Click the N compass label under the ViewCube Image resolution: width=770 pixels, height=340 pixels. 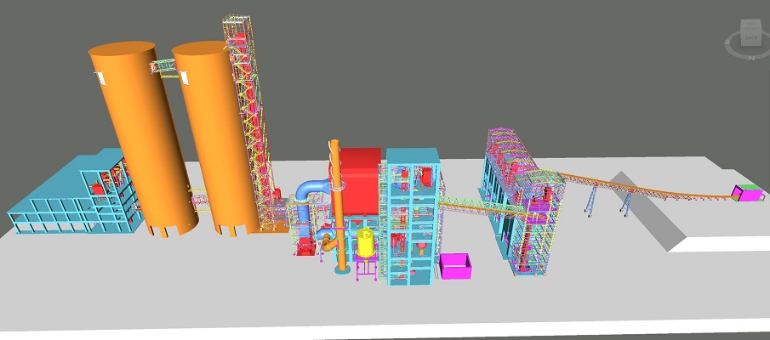750,58
